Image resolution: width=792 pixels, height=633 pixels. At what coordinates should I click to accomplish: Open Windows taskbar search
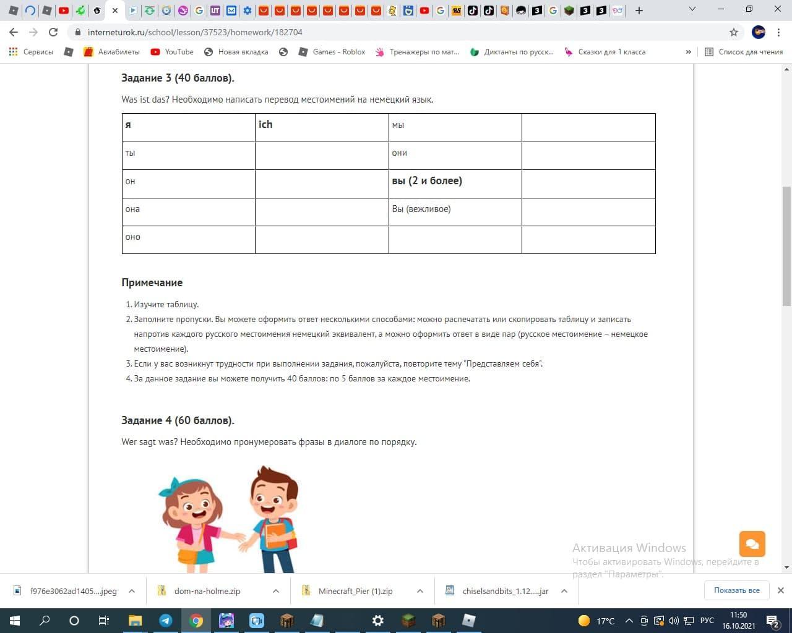click(x=45, y=621)
